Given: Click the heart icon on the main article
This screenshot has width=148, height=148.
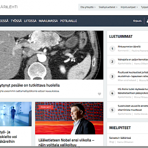Looking at the screenshot, I should 100,94.
